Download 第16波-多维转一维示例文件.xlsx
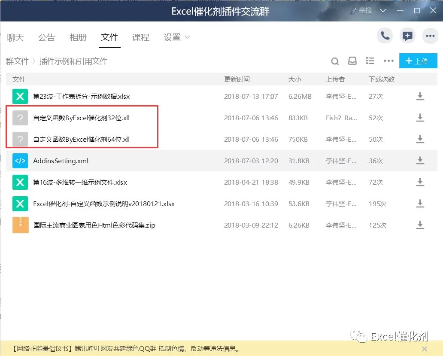This screenshot has height=356, width=443. pyautogui.click(x=420, y=182)
